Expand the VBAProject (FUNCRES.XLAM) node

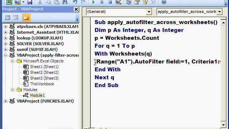(5, 101)
